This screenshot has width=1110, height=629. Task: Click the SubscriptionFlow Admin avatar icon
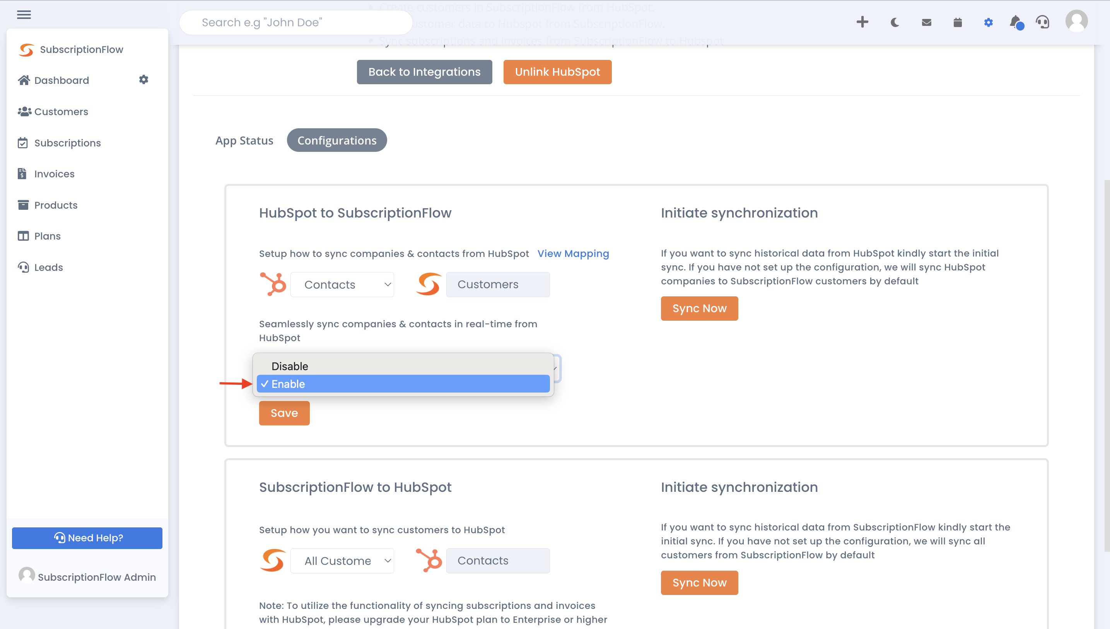[x=26, y=575]
